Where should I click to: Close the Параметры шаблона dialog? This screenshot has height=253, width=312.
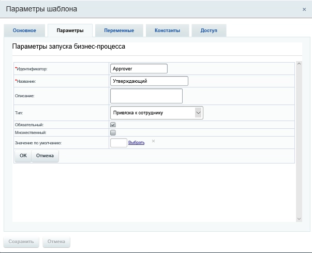[304, 9]
